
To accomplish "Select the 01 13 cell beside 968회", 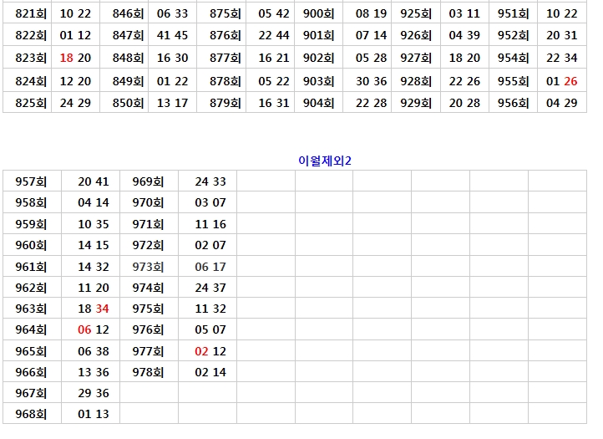I will tap(94, 414).
